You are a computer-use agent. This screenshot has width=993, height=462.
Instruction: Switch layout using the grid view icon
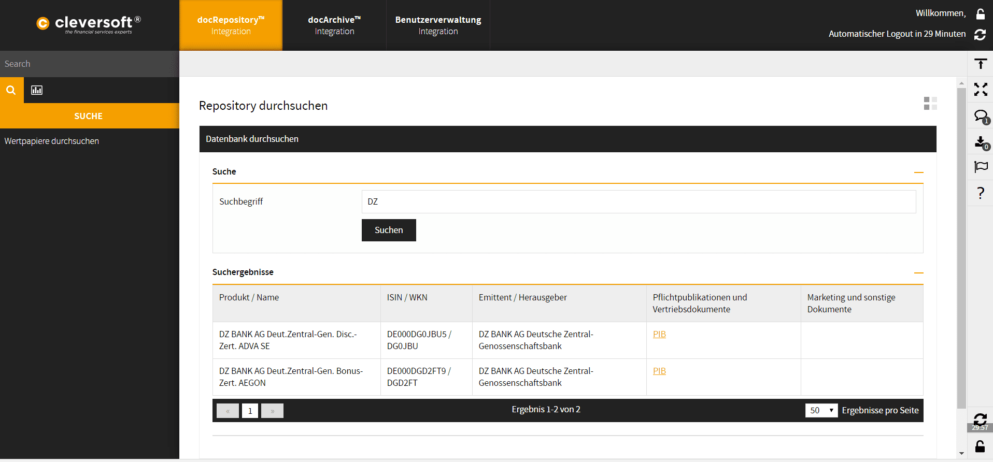(930, 103)
